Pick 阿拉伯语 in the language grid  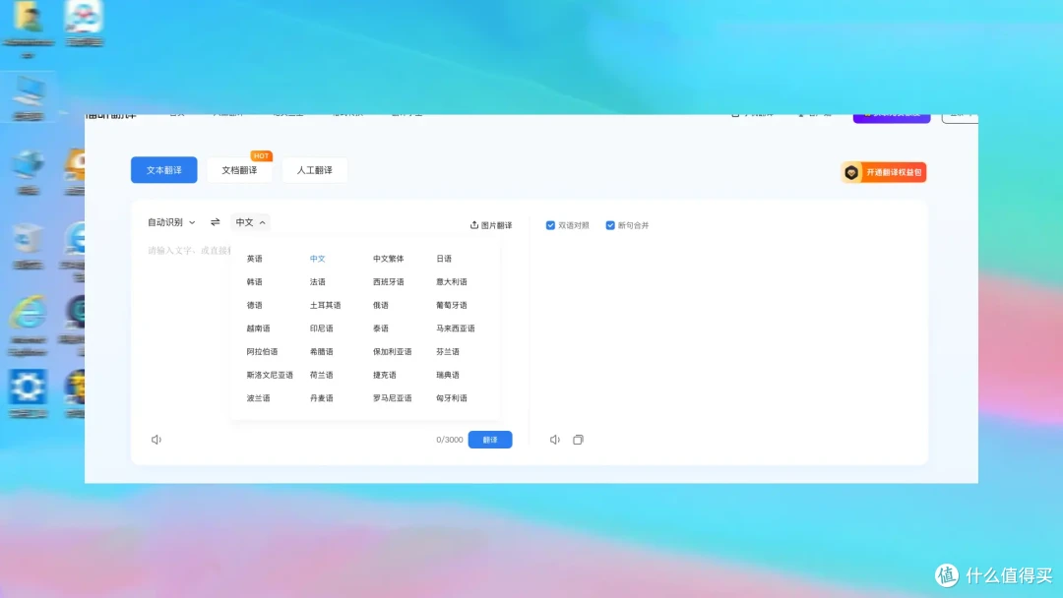pyautogui.click(x=263, y=352)
